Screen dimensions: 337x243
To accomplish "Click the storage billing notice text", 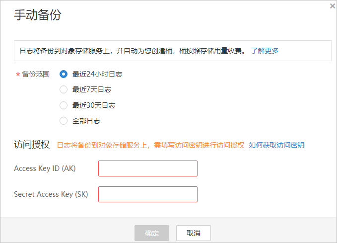I will (x=132, y=51).
